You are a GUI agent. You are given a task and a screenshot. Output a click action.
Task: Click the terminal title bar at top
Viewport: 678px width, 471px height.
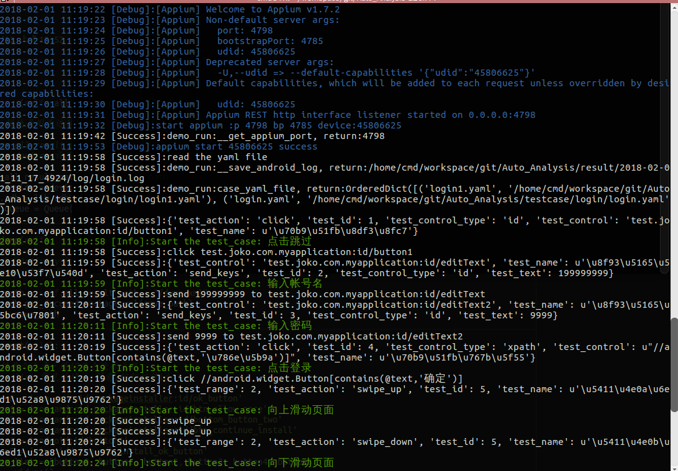click(339, 2)
